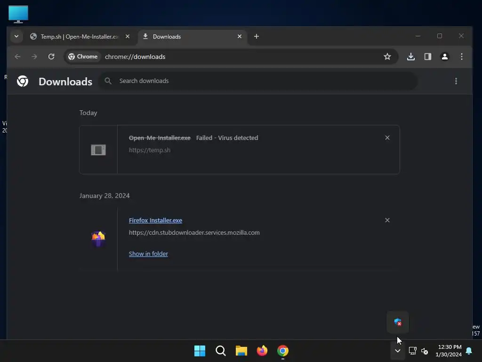Click Show in folder for Firefox Installer
The image size is (482, 362).
click(x=148, y=254)
